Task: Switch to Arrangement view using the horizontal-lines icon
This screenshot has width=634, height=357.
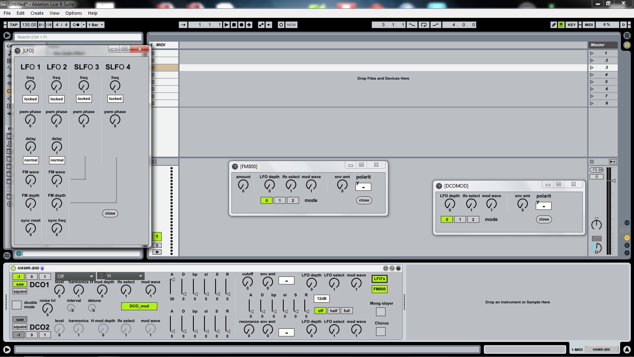Action: (x=627, y=35)
